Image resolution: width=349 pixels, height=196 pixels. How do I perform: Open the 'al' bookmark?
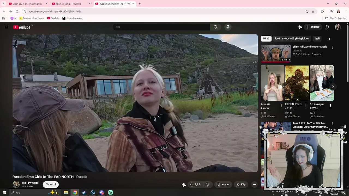click(x=13, y=18)
